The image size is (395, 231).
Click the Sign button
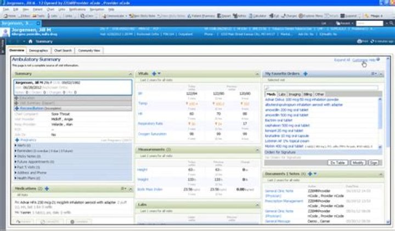coord(374,163)
